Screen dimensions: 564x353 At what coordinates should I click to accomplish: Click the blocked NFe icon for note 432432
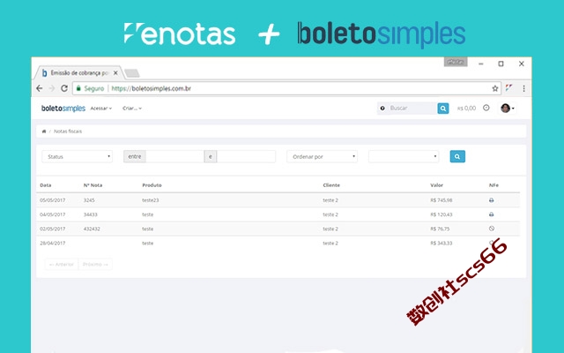pos(492,229)
